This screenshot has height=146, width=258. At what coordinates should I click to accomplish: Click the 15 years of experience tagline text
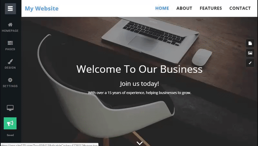tap(139, 93)
